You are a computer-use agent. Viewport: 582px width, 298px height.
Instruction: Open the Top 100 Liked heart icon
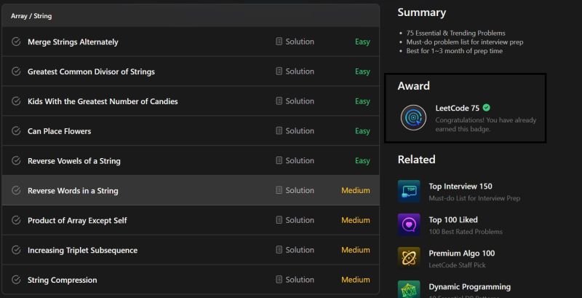click(x=409, y=225)
